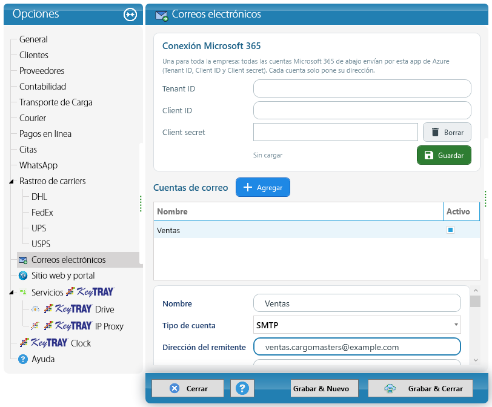Open the Tipo de cuenta dropdown
This screenshot has width=492, height=407.
point(456,325)
